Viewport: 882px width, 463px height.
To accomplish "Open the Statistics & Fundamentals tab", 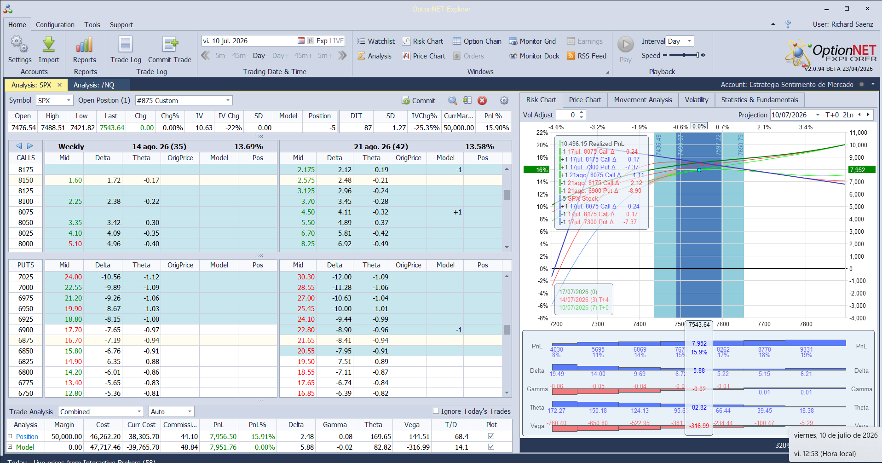I will click(x=760, y=100).
